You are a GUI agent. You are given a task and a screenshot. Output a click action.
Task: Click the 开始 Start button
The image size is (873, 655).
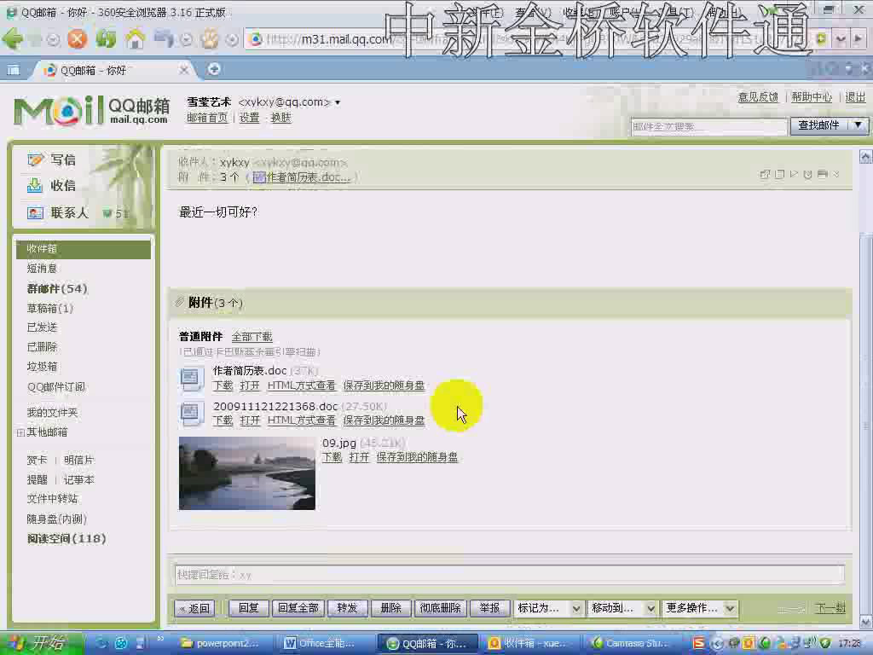tap(42, 643)
